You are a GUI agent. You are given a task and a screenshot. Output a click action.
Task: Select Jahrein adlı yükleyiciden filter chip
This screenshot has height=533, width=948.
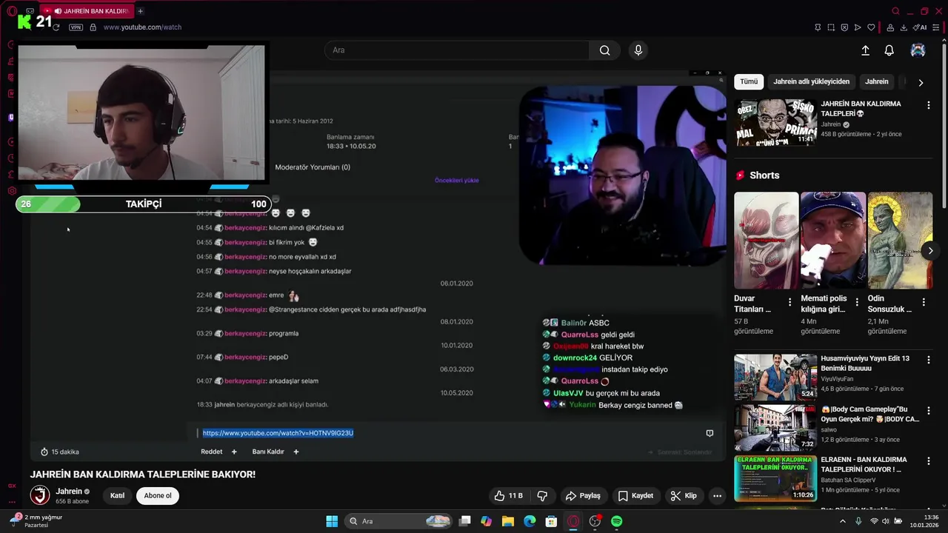point(811,81)
